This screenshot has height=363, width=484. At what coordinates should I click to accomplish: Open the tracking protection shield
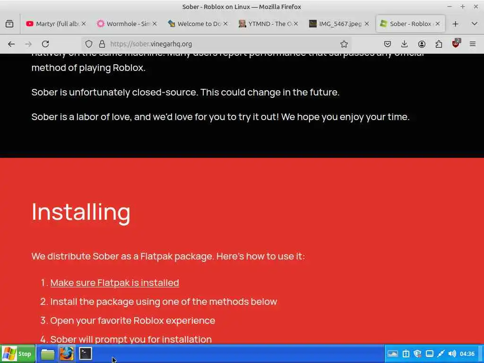coord(89,44)
